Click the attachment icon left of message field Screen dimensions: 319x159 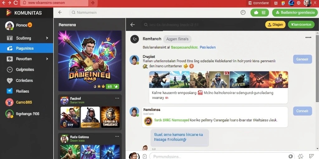tap(145, 157)
